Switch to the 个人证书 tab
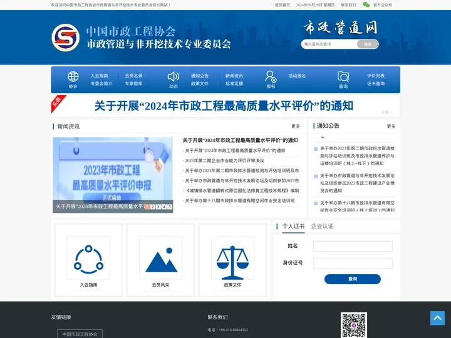 point(293,226)
